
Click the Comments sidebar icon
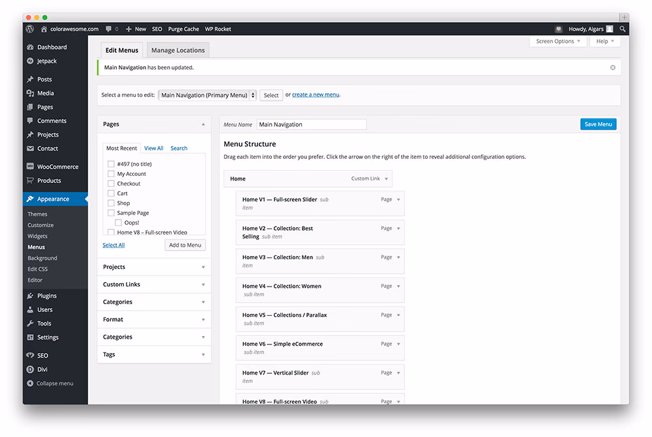[x=31, y=121]
